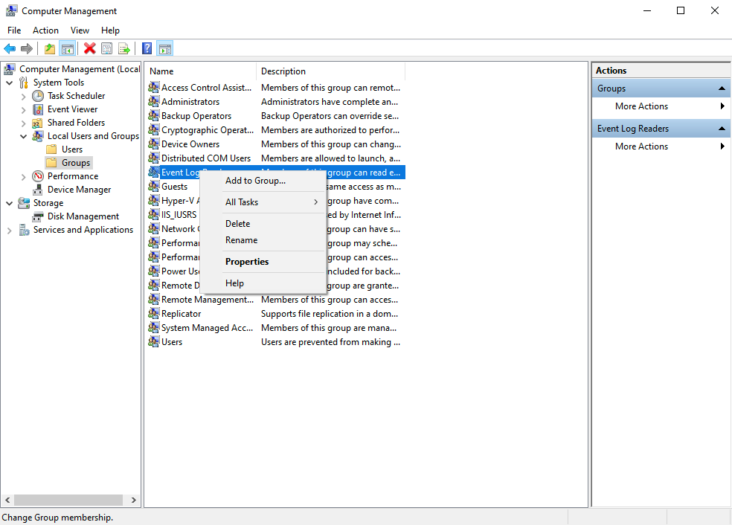Click the red X Delete toolbar icon
This screenshot has height=525, width=732.
[89, 49]
